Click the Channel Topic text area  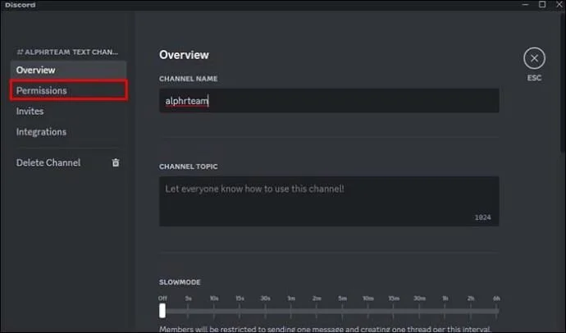329,201
